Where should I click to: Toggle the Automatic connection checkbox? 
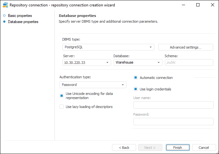[136, 78]
